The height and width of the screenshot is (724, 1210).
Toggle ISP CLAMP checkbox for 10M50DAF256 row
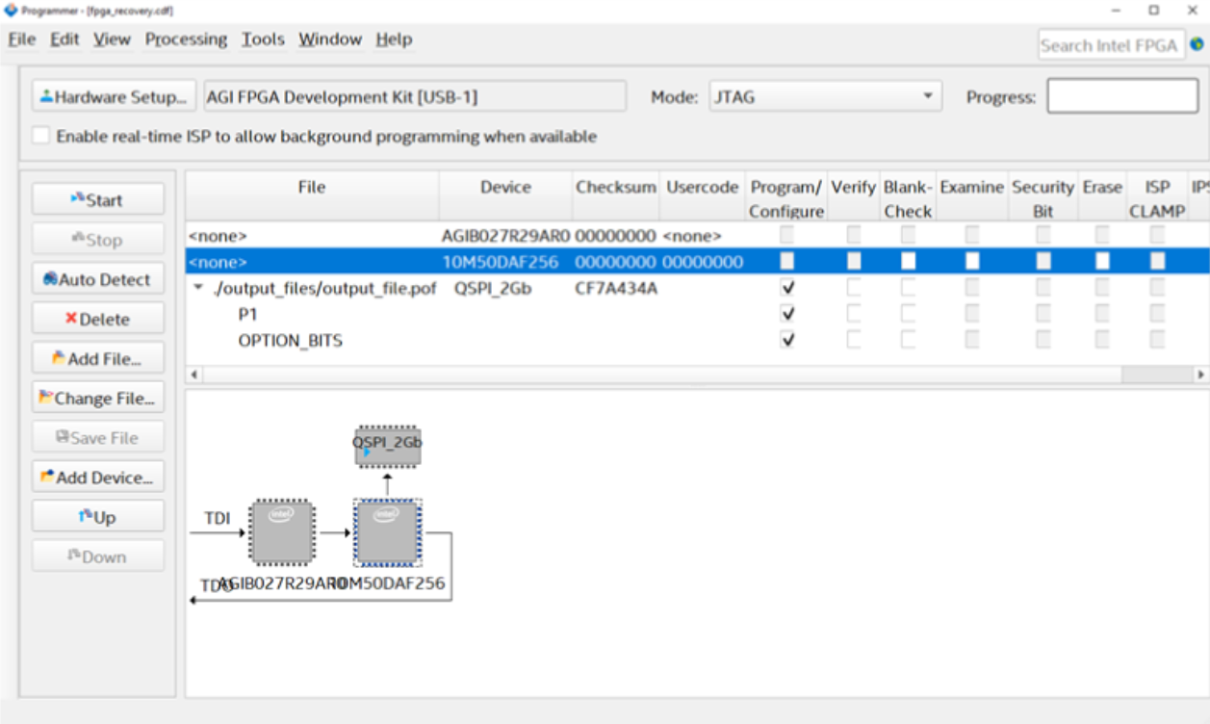tap(1157, 261)
